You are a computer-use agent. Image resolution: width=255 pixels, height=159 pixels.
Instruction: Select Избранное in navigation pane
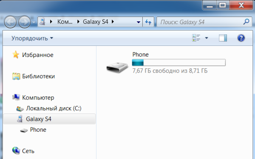click(x=38, y=55)
